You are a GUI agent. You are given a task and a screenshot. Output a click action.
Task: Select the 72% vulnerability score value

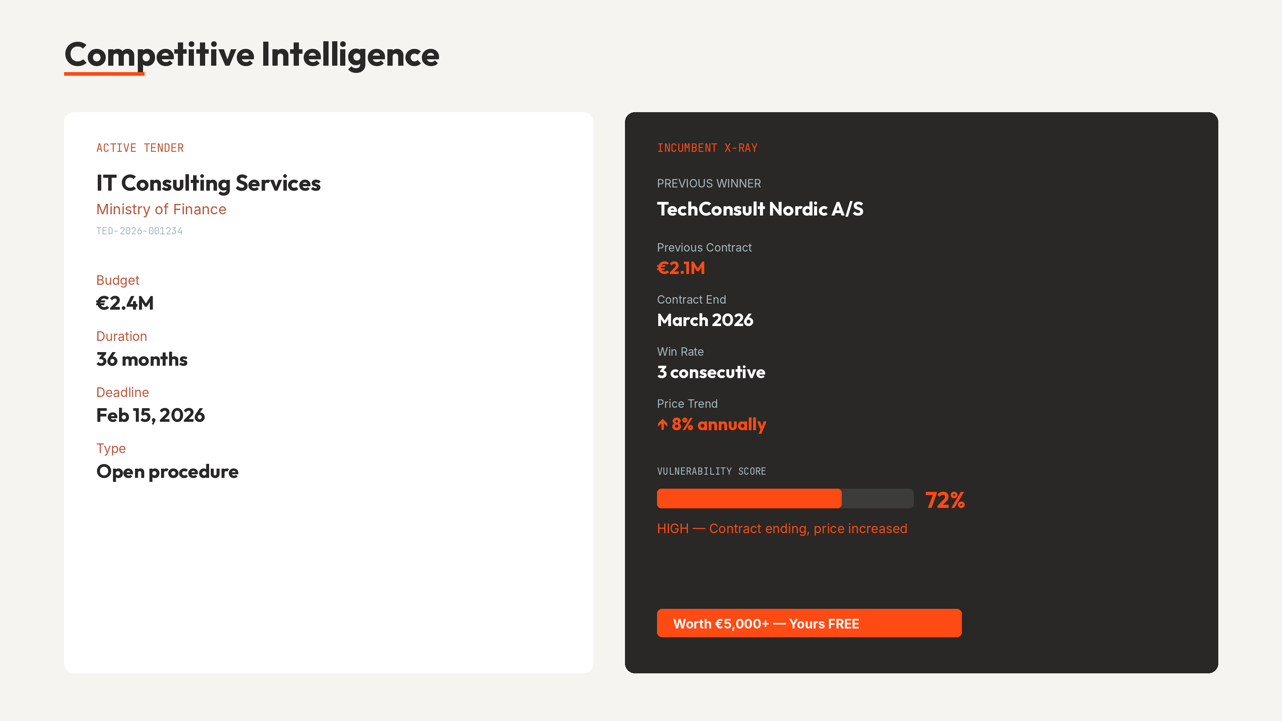click(x=945, y=500)
